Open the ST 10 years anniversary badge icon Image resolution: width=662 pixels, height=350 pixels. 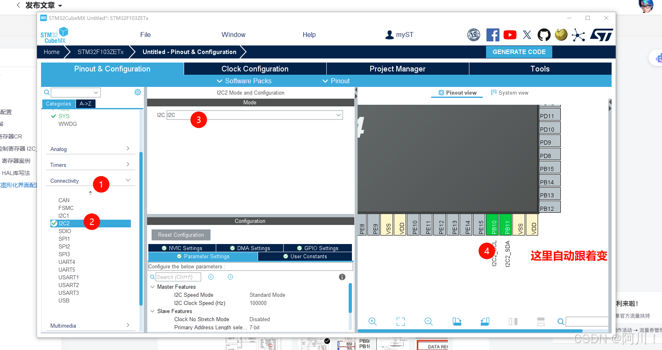point(474,35)
